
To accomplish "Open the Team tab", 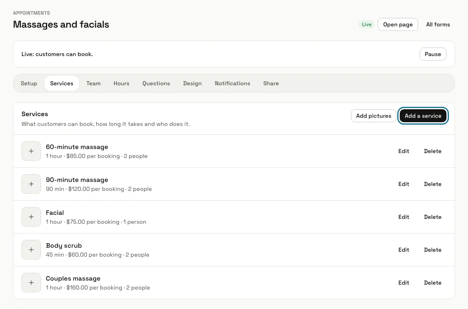I will (93, 83).
